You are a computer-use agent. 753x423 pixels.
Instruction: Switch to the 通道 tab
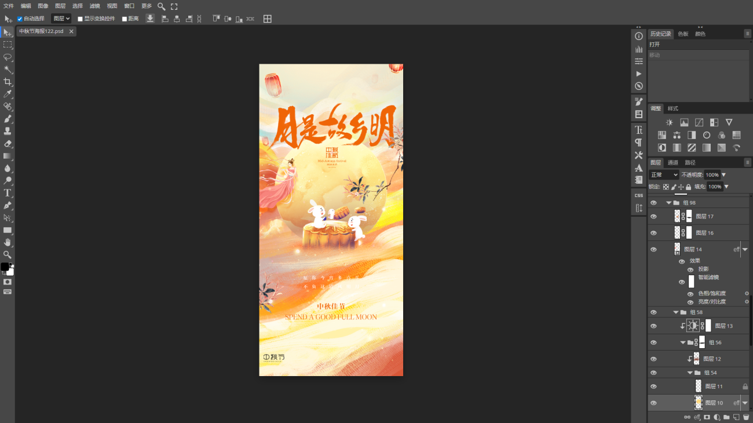673,163
